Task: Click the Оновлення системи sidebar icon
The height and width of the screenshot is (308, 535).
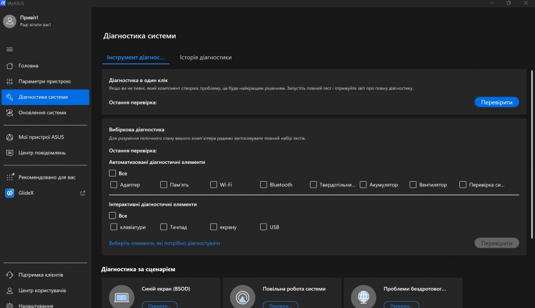Action: point(10,113)
